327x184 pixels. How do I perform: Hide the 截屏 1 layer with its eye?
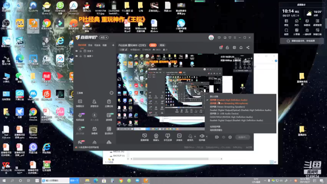pyautogui.click(x=76, y=56)
